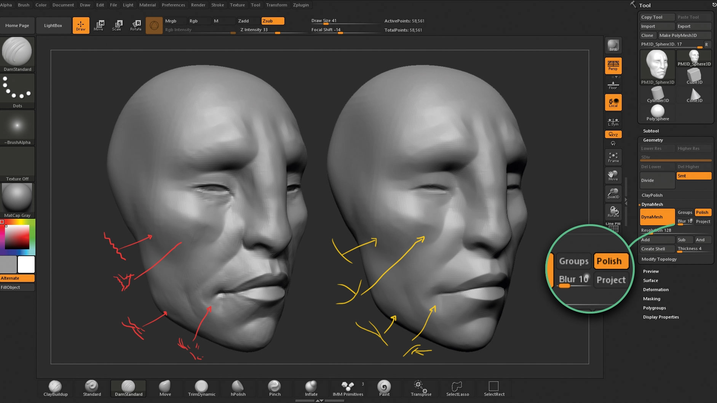Select the IMM Primitives brush
Image resolution: width=717 pixels, height=403 pixels.
(348, 389)
